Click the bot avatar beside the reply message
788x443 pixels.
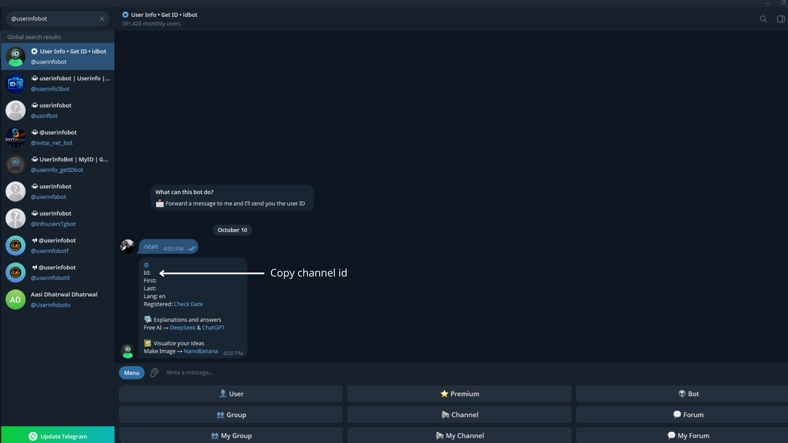point(128,351)
